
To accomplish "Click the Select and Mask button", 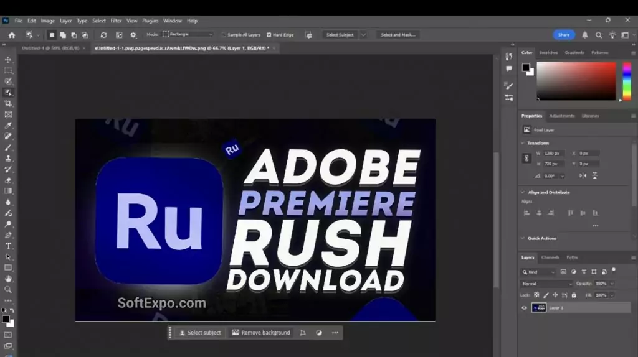I will point(398,35).
